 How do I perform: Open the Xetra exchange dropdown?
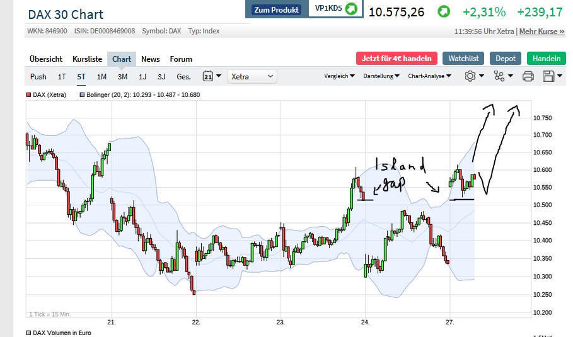(252, 76)
